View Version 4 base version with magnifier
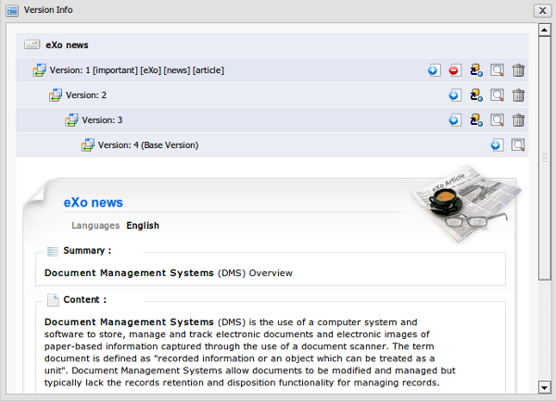 [x=518, y=144]
